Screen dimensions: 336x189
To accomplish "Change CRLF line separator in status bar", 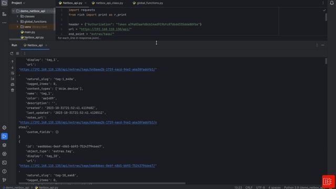I will pos(249,187).
